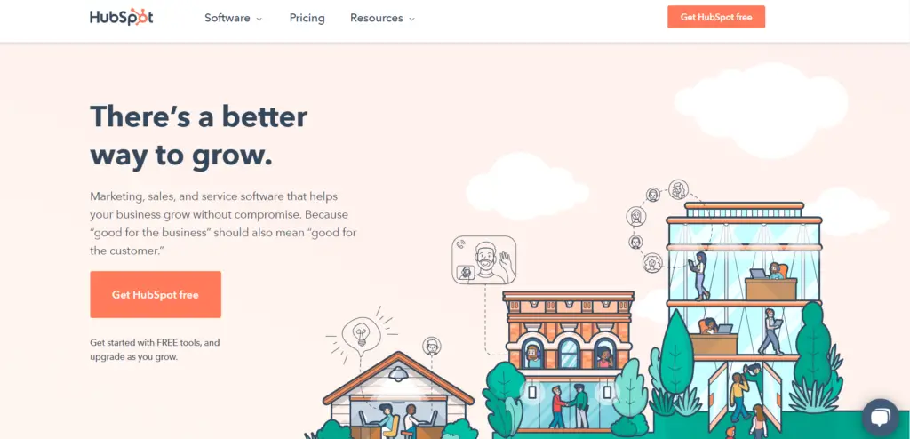The width and height of the screenshot is (910, 439).
Task: Click the small phone icon in video call bubble
Action: (461, 245)
